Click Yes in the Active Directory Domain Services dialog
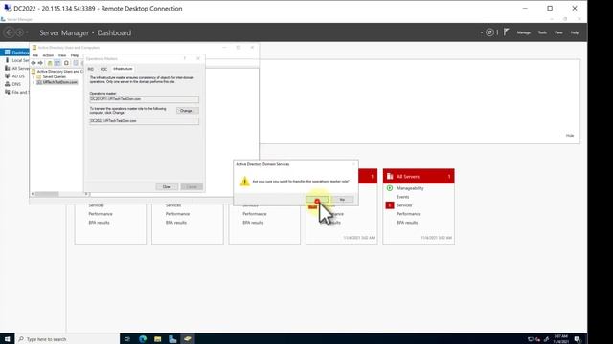The width and height of the screenshot is (613, 344). (x=317, y=200)
